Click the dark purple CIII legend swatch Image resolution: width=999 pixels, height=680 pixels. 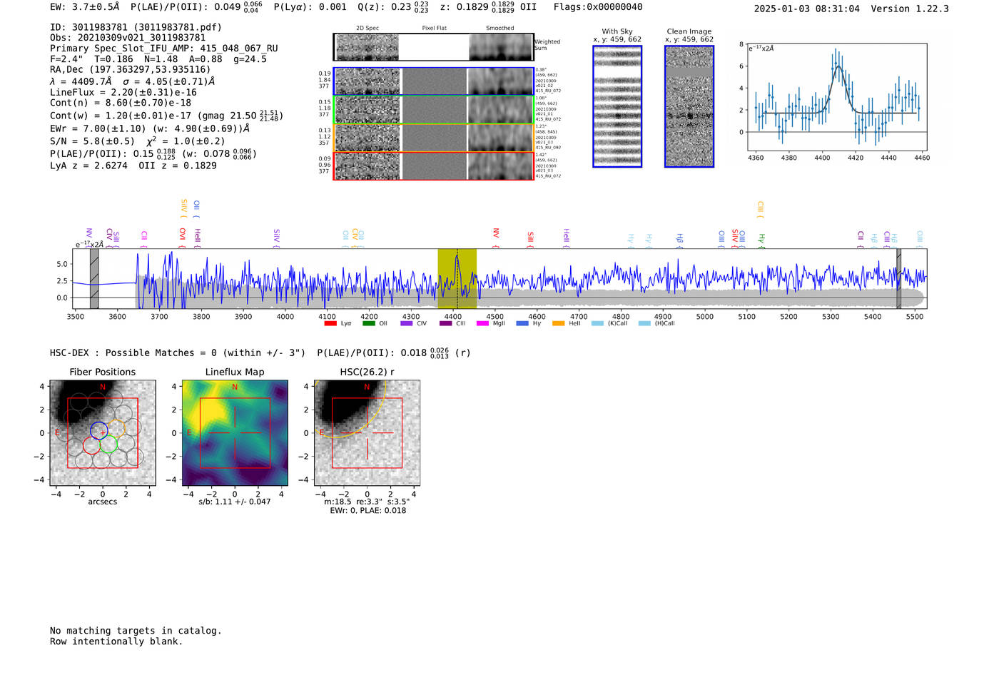pyautogui.click(x=445, y=323)
